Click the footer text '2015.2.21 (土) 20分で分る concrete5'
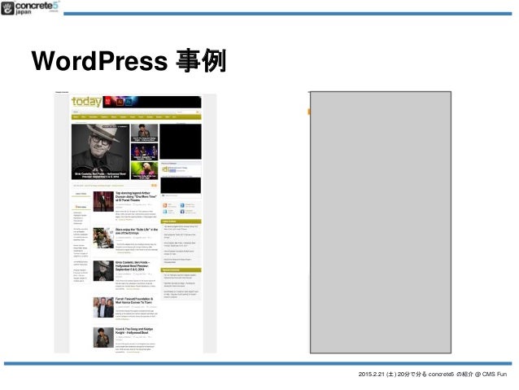Image resolution: width=519 pixels, height=390 pixels. click(406, 374)
